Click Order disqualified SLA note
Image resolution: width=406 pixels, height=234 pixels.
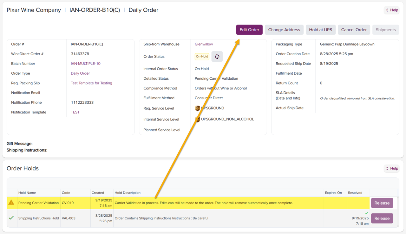point(357,98)
